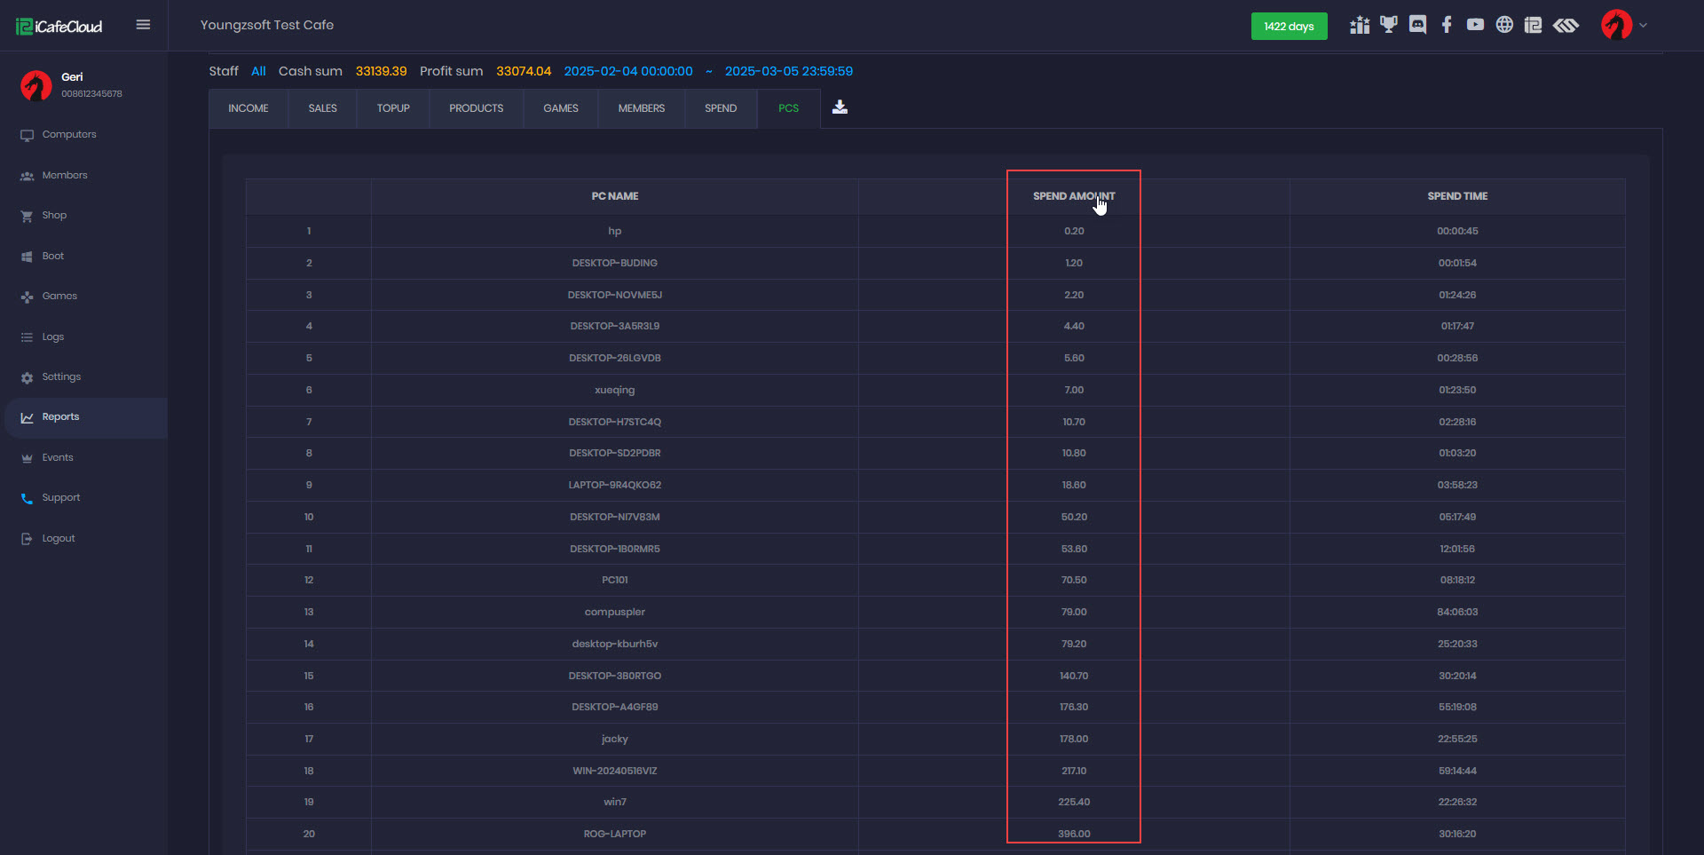This screenshot has height=855, width=1704.
Task: Click the hamburger menu icon
Action: pyautogui.click(x=143, y=25)
